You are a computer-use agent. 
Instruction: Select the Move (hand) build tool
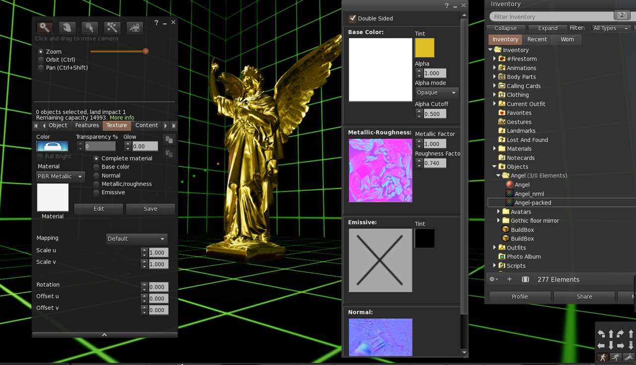67,27
